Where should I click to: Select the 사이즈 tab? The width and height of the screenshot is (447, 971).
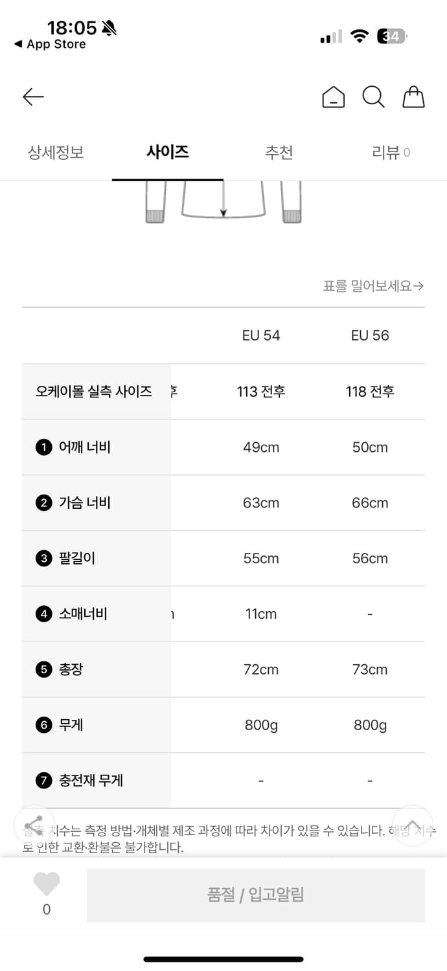tap(168, 152)
